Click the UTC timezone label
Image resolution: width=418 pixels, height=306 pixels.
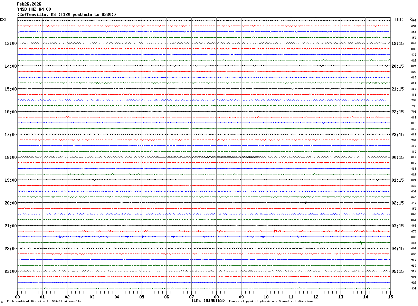pyautogui.click(x=399, y=20)
